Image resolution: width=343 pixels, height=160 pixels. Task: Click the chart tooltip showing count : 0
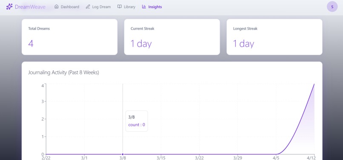(x=137, y=121)
